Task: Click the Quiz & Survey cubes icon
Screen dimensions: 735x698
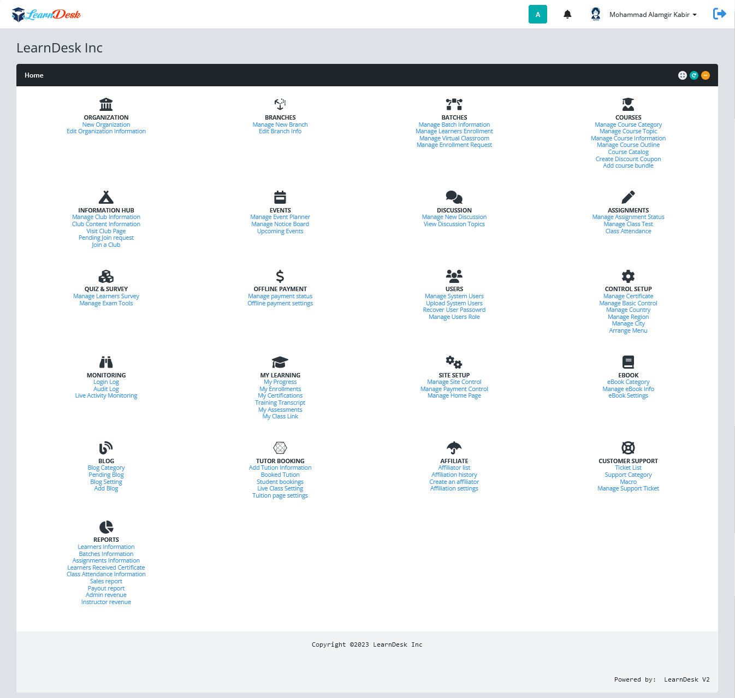Action: click(106, 276)
